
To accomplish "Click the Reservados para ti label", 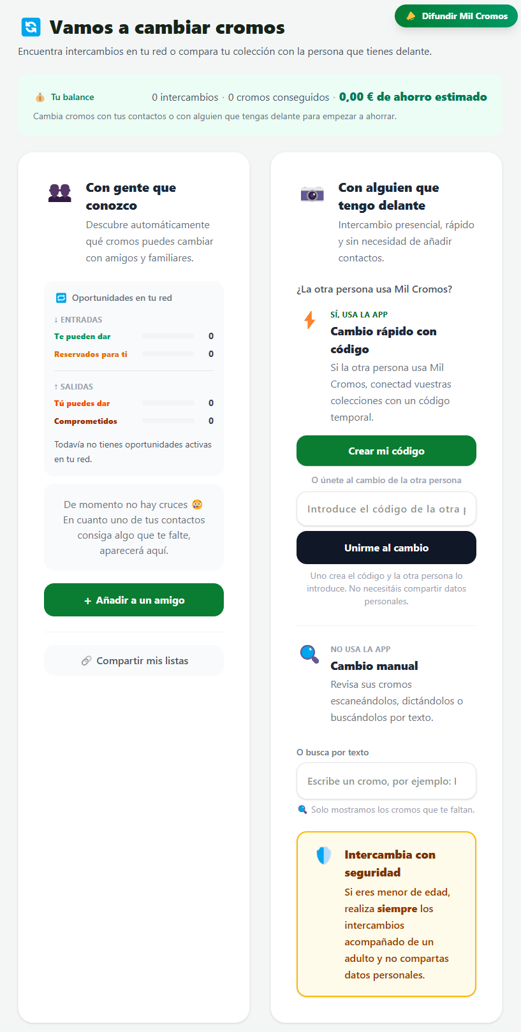I will [x=91, y=354].
